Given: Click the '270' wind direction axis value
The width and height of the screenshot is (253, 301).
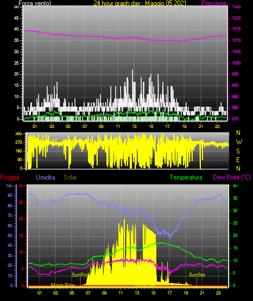Looking at the screenshot, I should [x=18, y=143].
